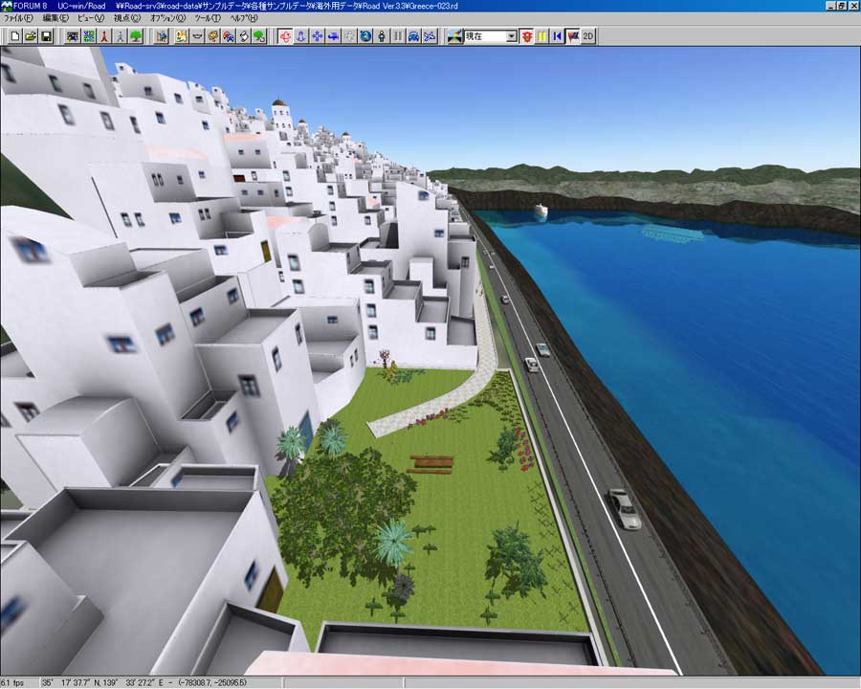Click the blue globe icon
Image resolution: width=861 pixels, height=689 pixels.
pyautogui.click(x=365, y=36)
